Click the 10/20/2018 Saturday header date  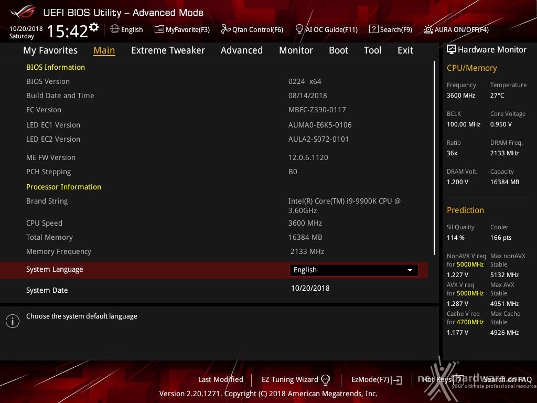[x=26, y=32]
